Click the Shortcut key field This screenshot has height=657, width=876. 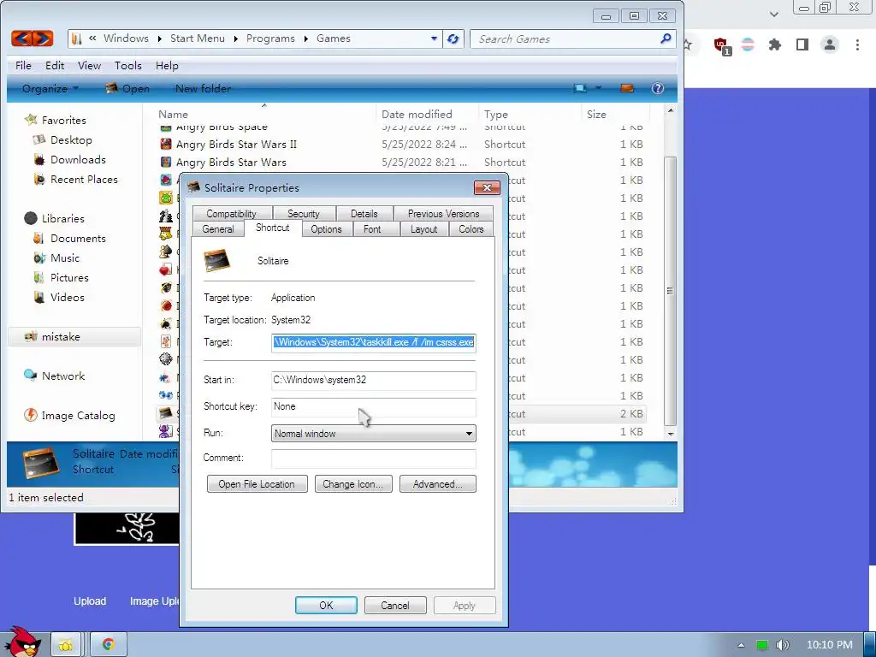[x=374, y=406]
